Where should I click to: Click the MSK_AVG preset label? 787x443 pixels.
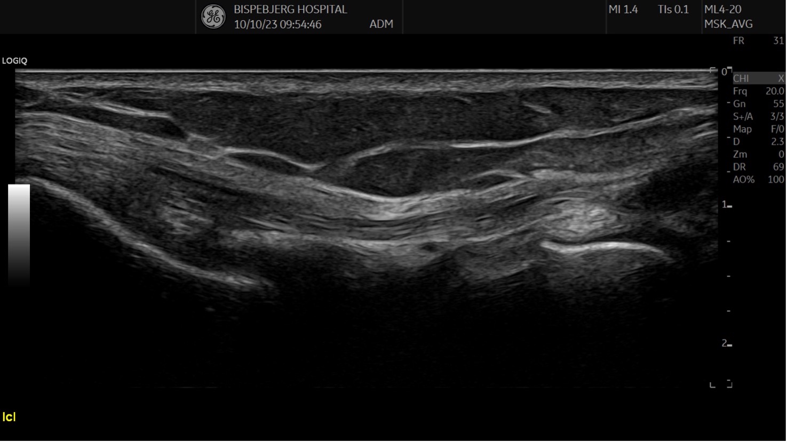point(728,25)
